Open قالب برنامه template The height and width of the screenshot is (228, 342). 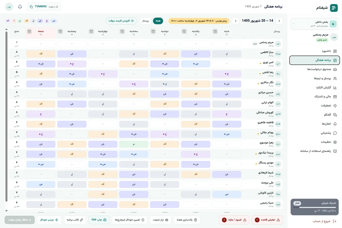tap(75, 220)
